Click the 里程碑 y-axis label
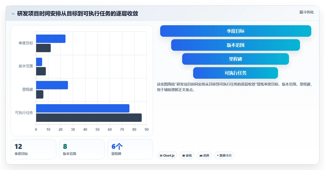Viewport: 325px width, 170px height. [27, 90]
